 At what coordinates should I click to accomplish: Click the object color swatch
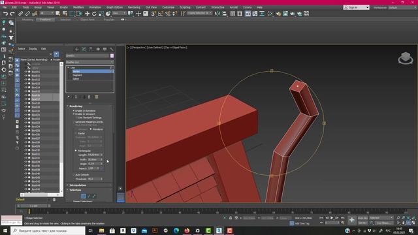coord(112,55)
